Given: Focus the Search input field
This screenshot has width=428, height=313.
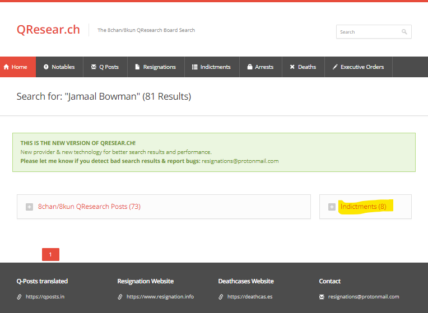Looking at the screenshot, I should pyautogui.click(x=374, y=32).
